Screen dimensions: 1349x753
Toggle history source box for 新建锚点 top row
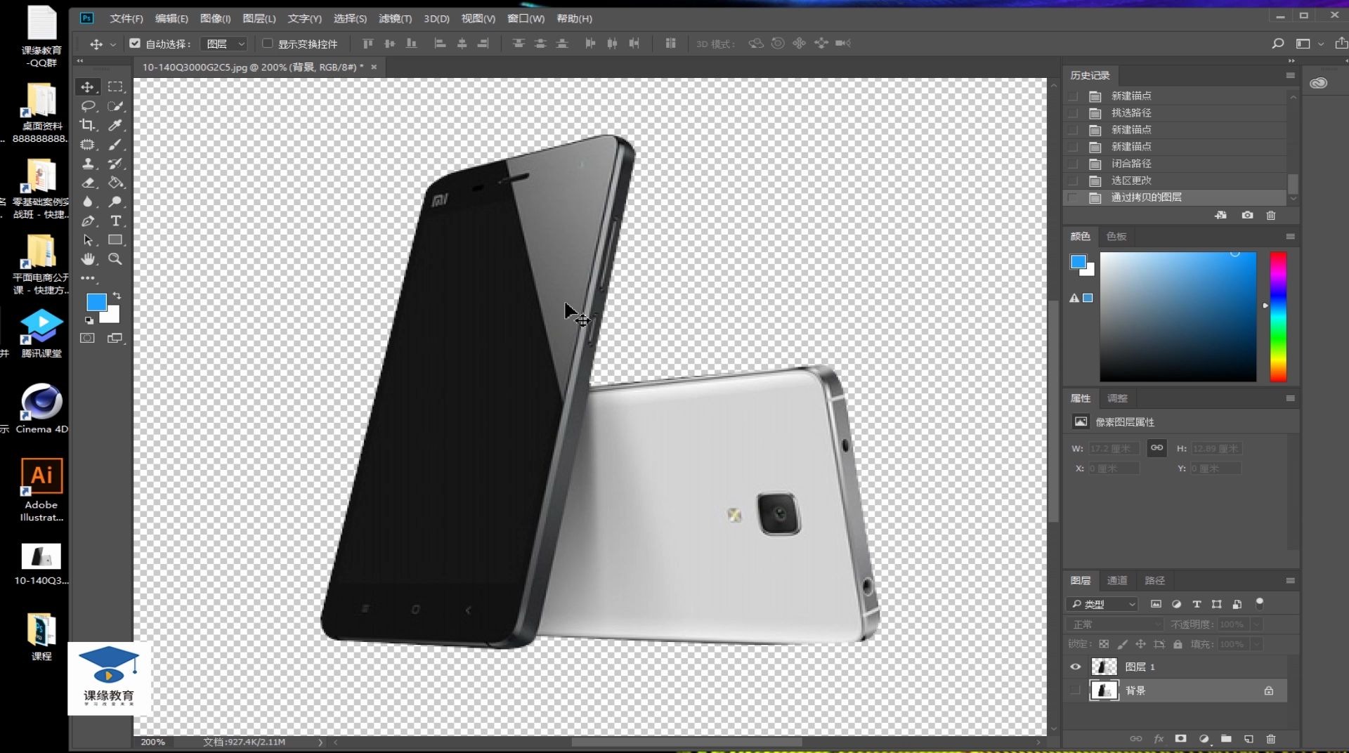pos(1073,96)
